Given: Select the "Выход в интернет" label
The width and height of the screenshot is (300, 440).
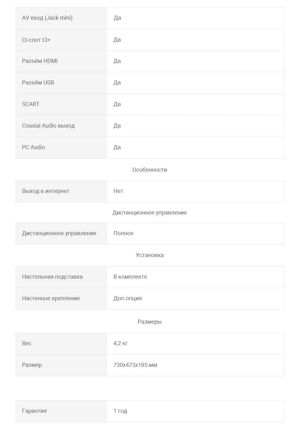Looking at the screenshot, I should pyautogui.click(x=46, y=191).
